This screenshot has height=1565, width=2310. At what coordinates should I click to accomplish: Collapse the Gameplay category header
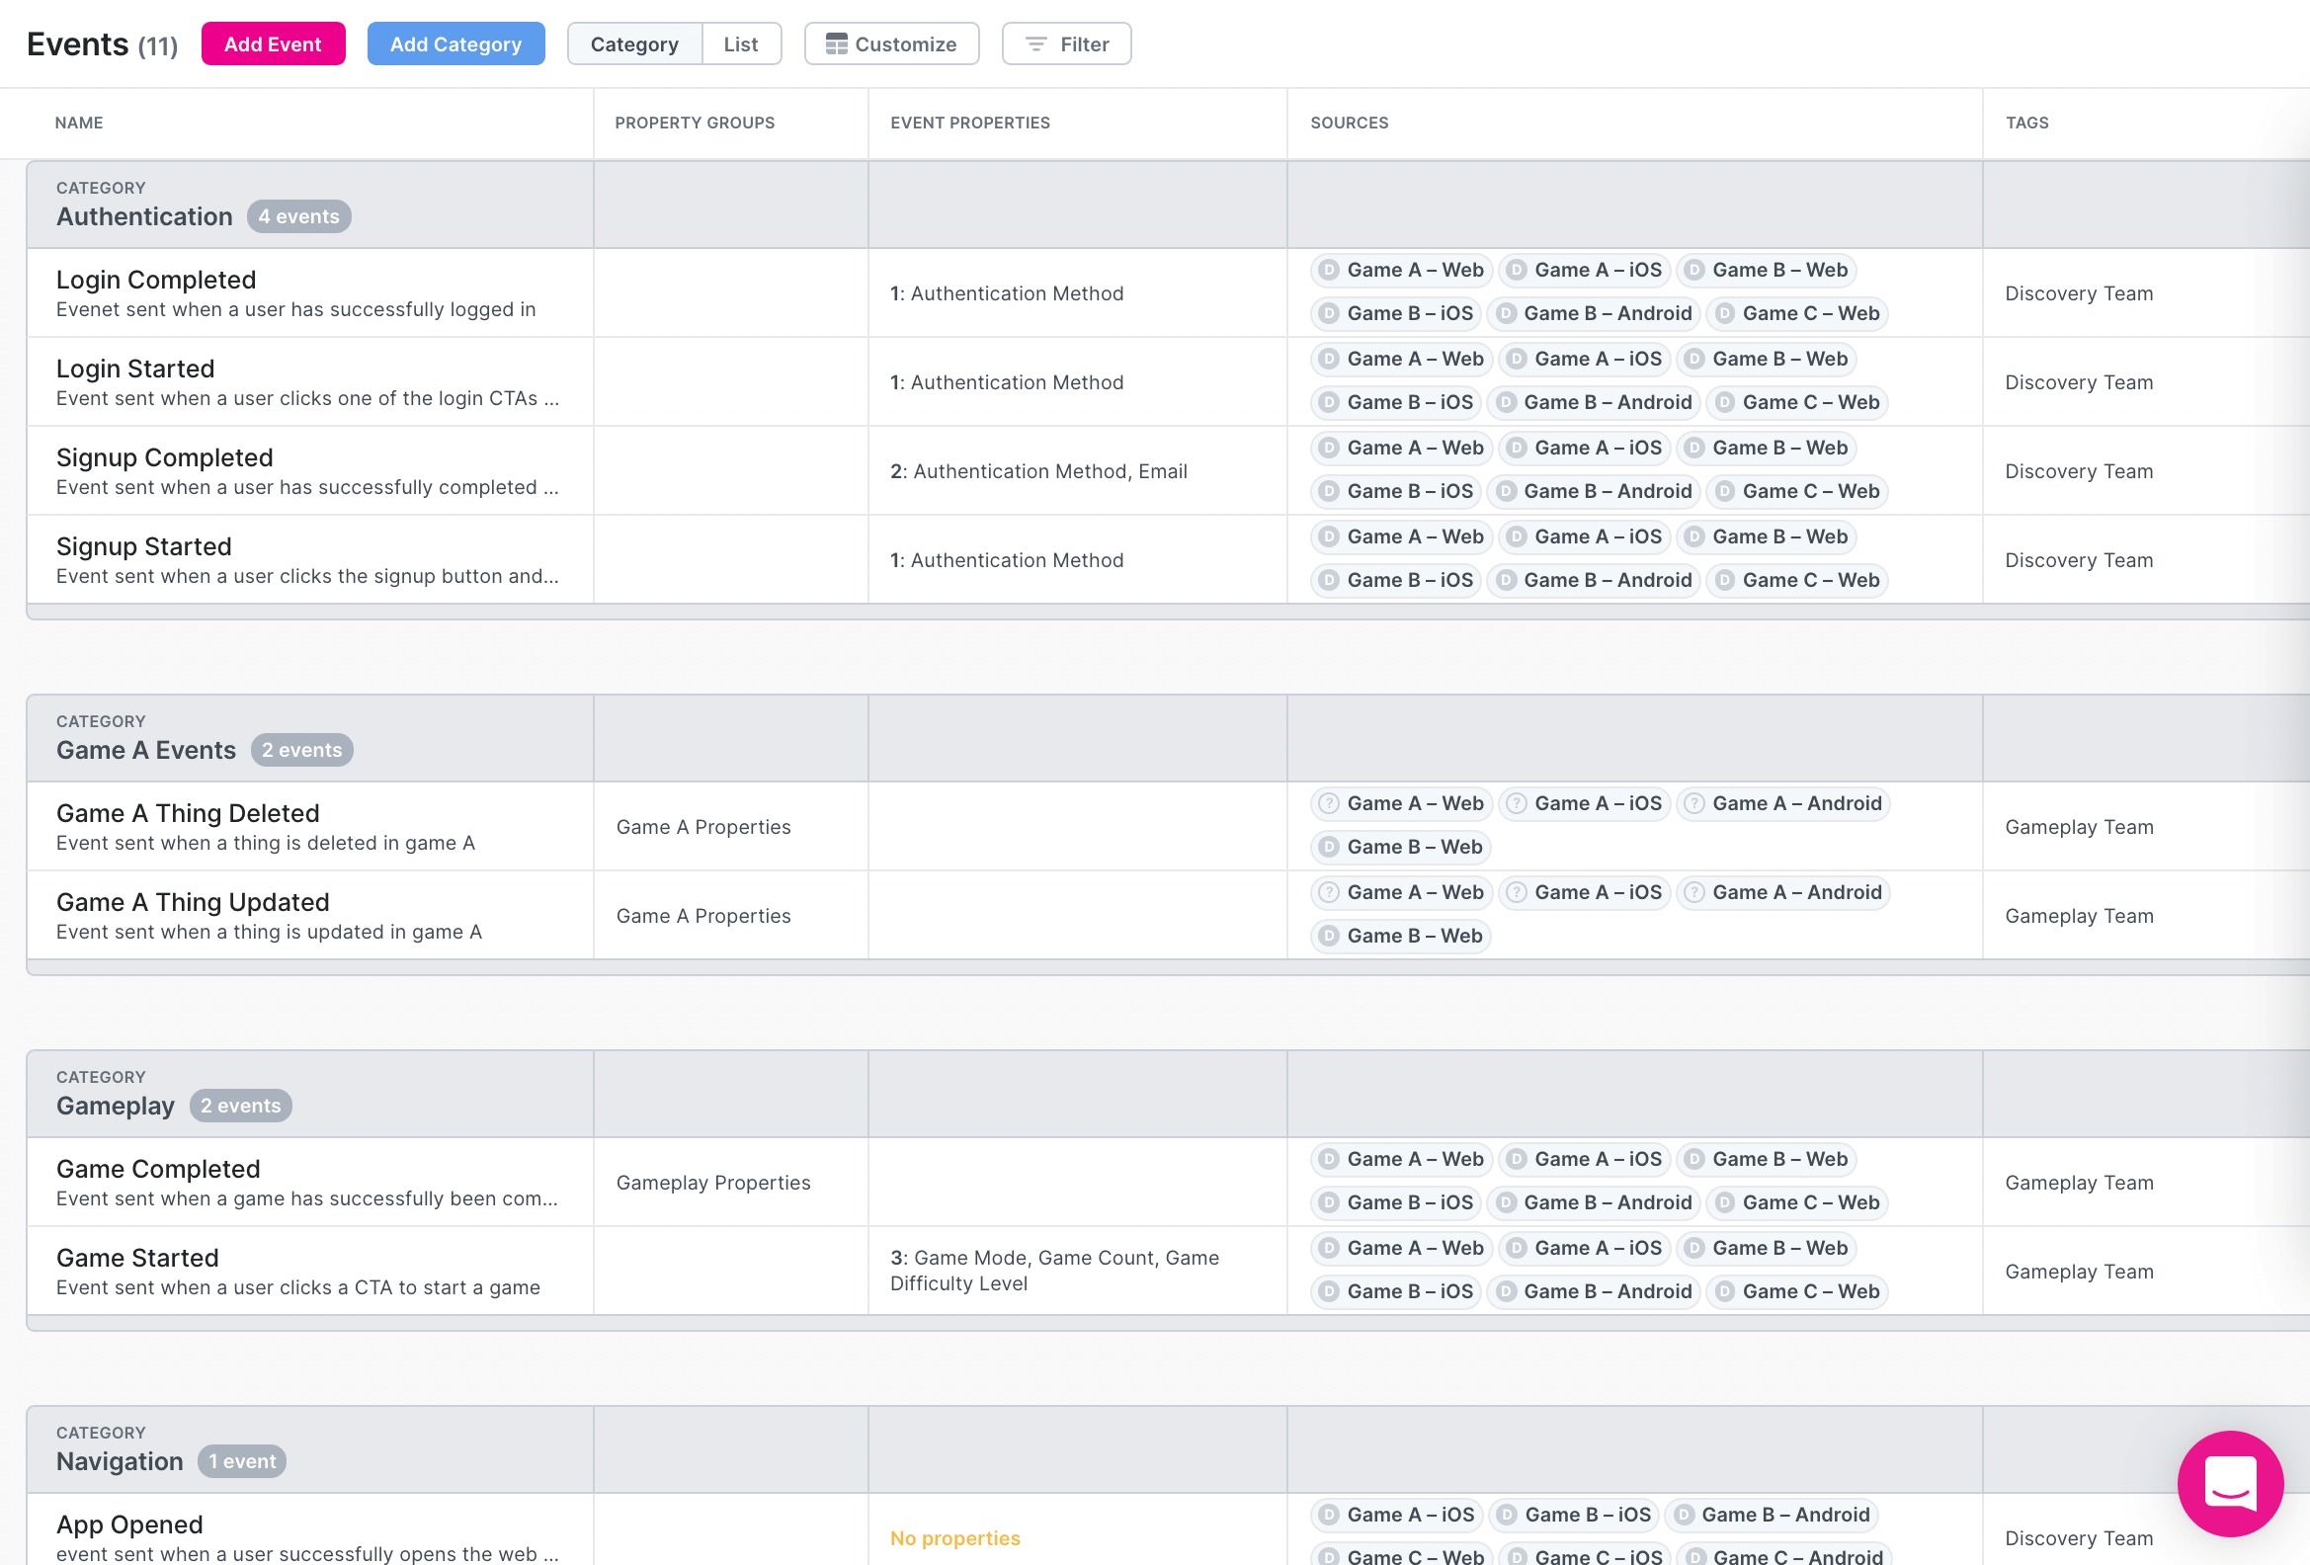pos(116,1106)
